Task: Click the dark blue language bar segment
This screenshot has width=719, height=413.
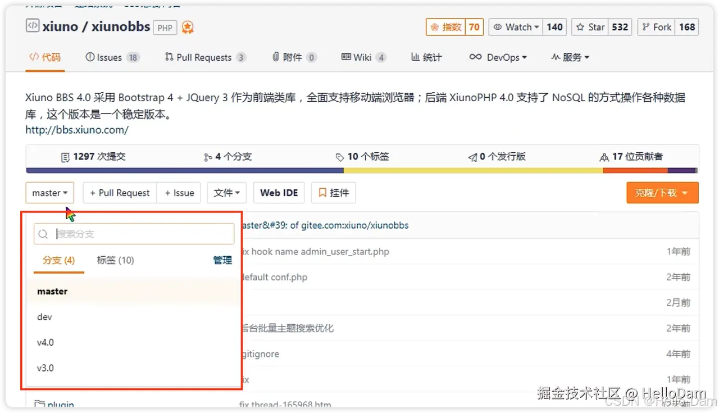Action: [x=185, y=170]
